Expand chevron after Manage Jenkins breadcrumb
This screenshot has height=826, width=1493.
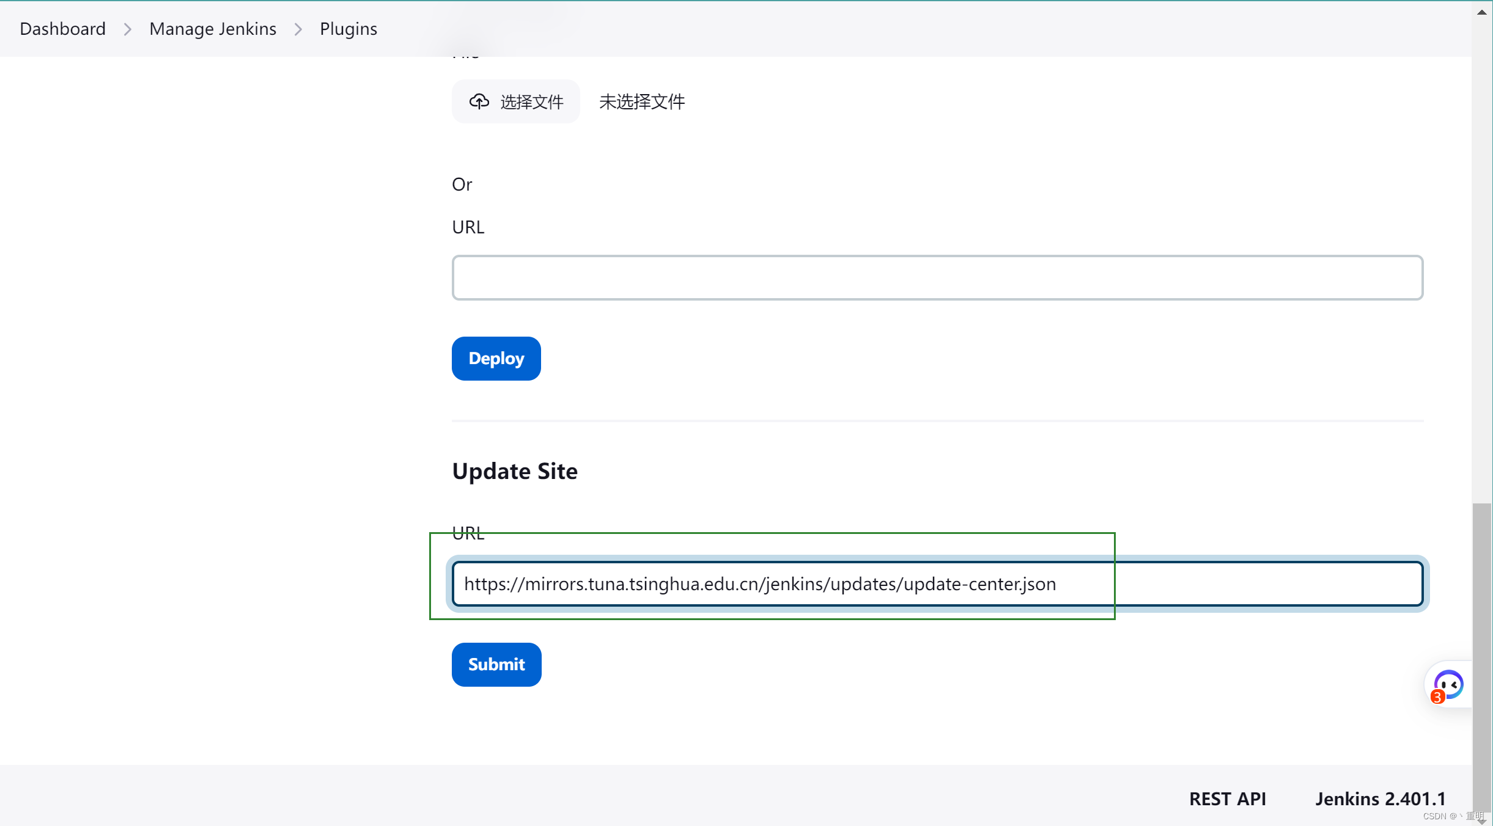pos(298,29)
